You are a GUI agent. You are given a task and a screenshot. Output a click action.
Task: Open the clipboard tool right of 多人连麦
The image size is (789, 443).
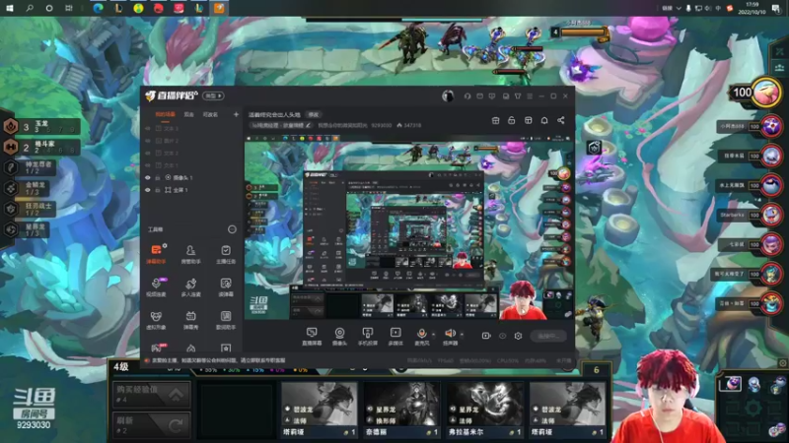click(x=226, y=287)
